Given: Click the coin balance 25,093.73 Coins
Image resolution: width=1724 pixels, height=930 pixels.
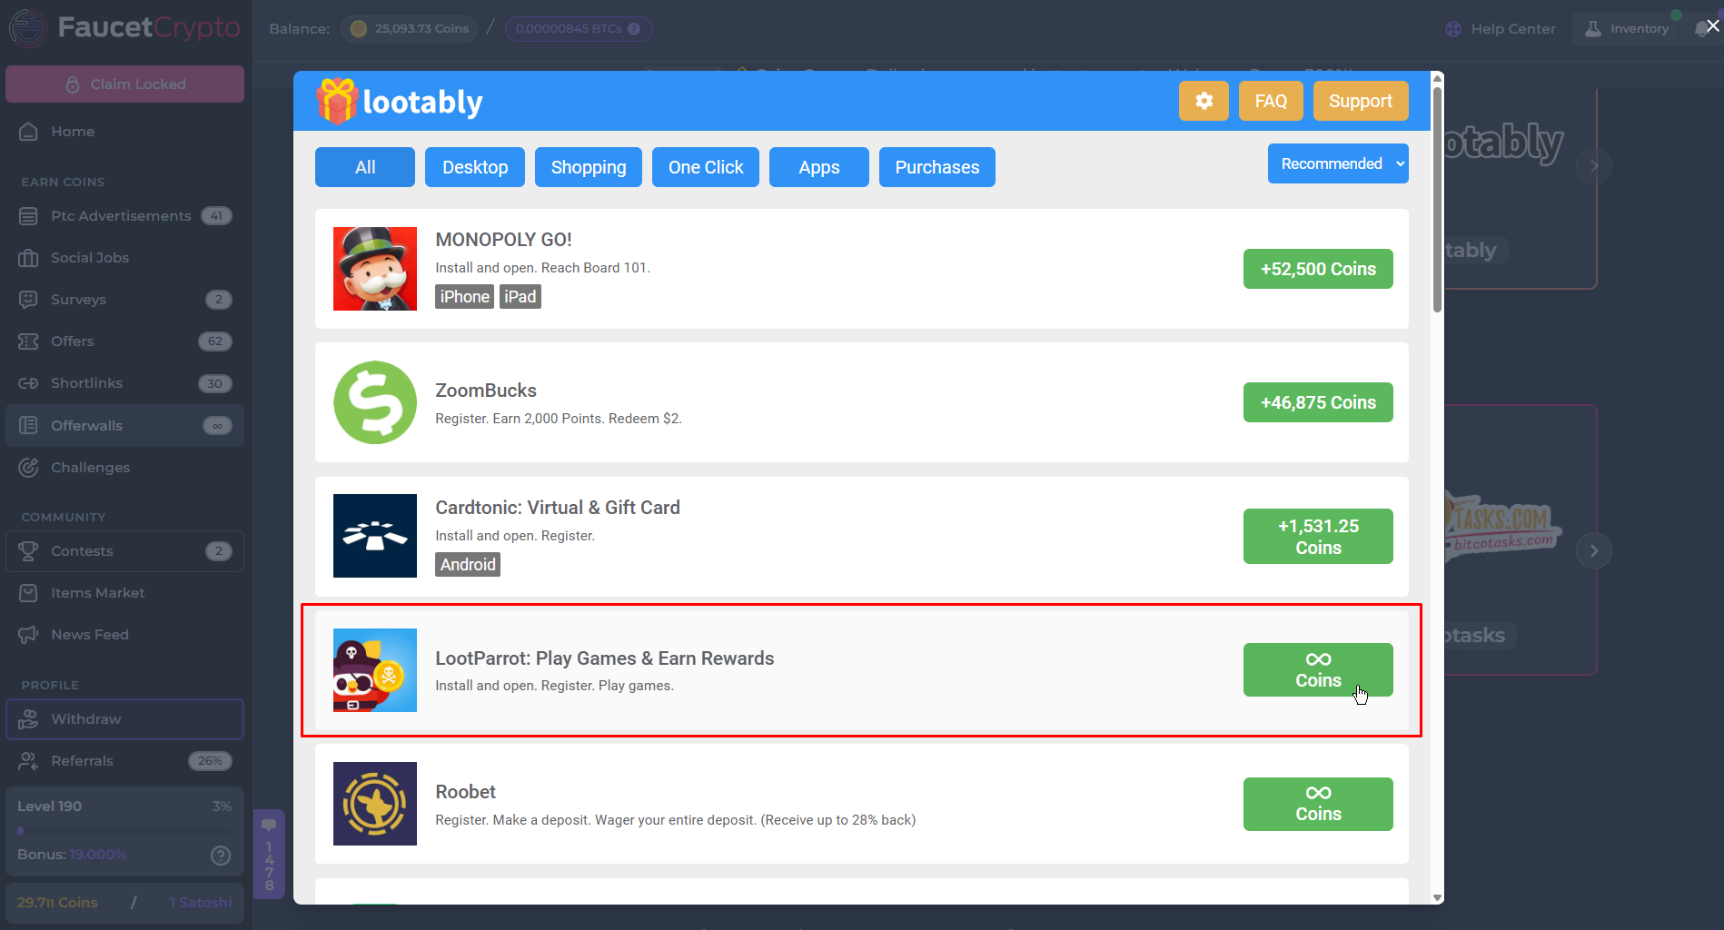Looking at the screenshot, I should tap(410, 28).
